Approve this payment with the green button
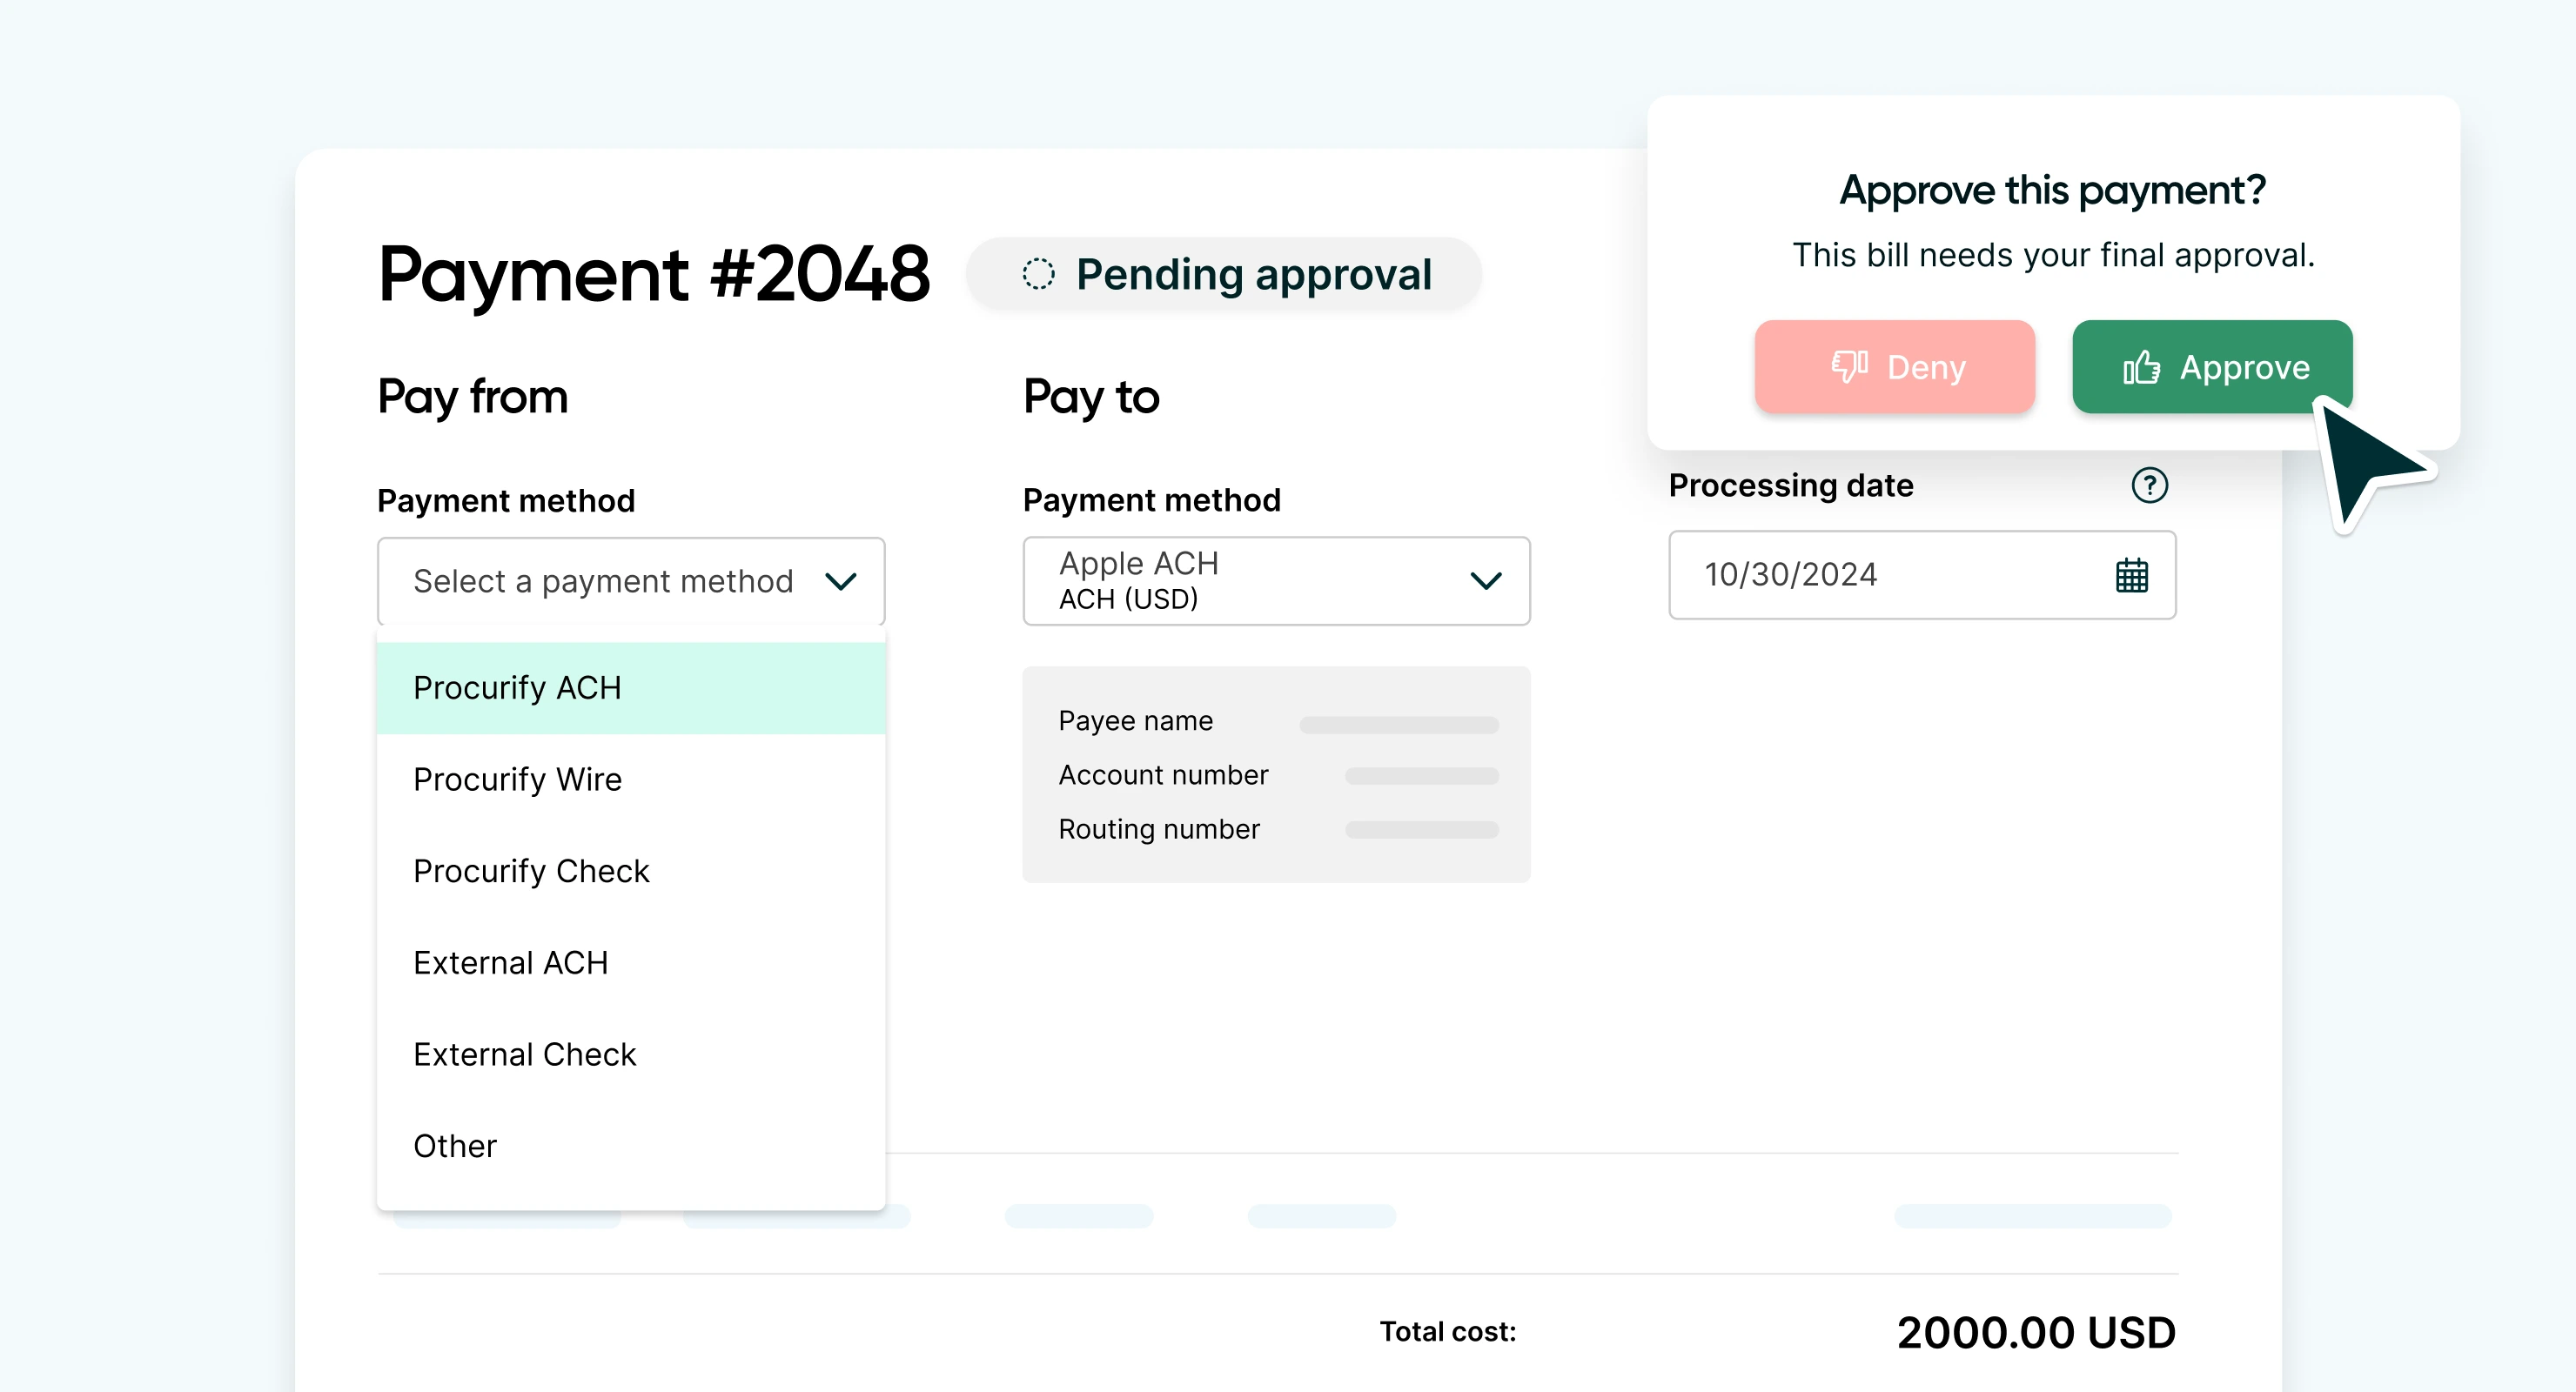This screenshot has width=2576, height=1392. (x=2212, y=367)
